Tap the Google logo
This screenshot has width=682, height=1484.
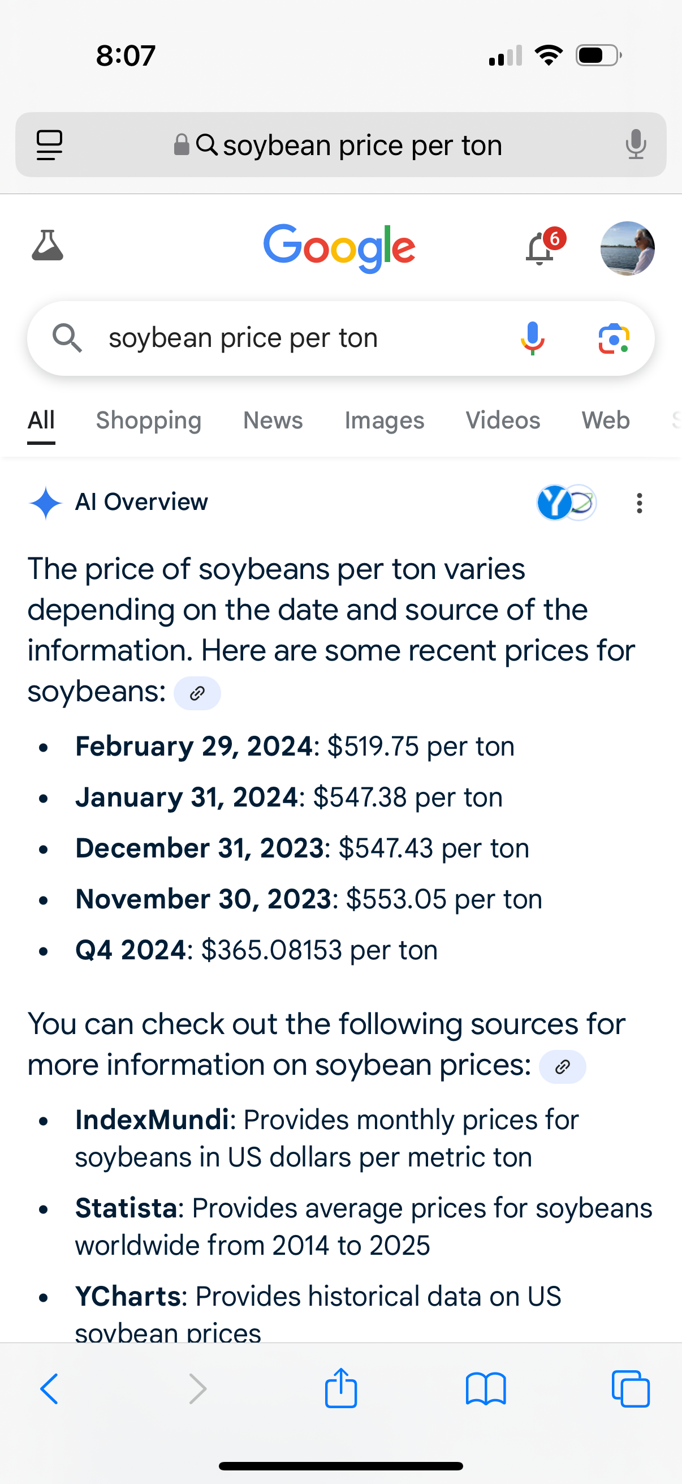339,248
